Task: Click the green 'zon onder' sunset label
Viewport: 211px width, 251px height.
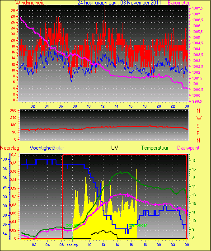Action: [138, 225]
